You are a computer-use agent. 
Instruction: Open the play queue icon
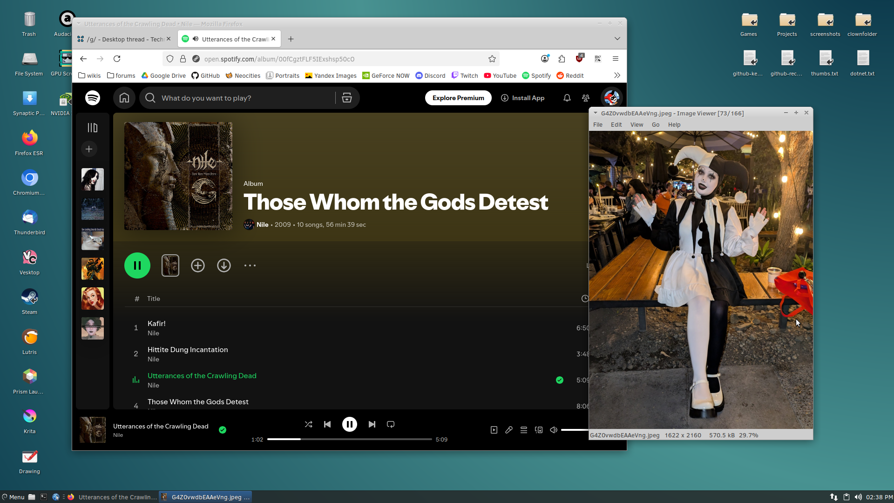point(524,430)
